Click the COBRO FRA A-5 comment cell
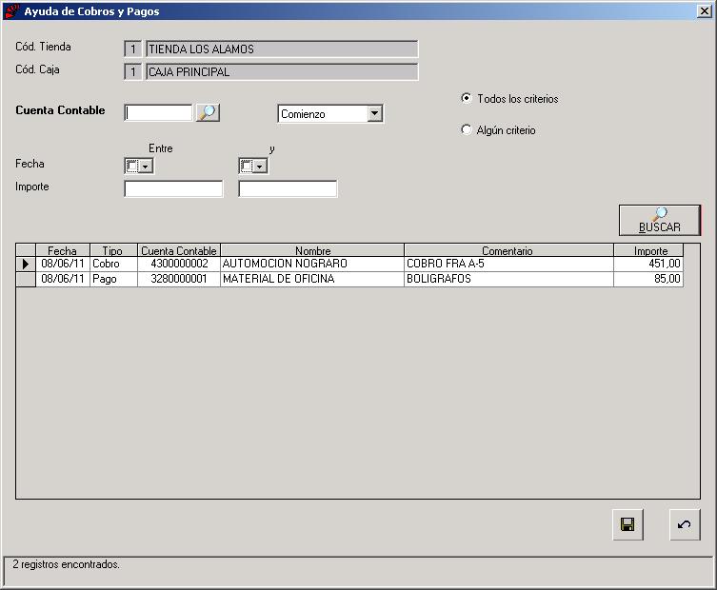The width and height of the screenshot is (717, 590). 508,264
